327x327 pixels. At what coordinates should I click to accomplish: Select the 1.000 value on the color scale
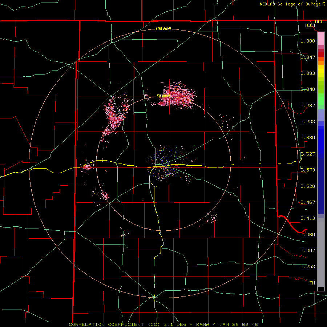pyautogui.click(x=308, y=41)
